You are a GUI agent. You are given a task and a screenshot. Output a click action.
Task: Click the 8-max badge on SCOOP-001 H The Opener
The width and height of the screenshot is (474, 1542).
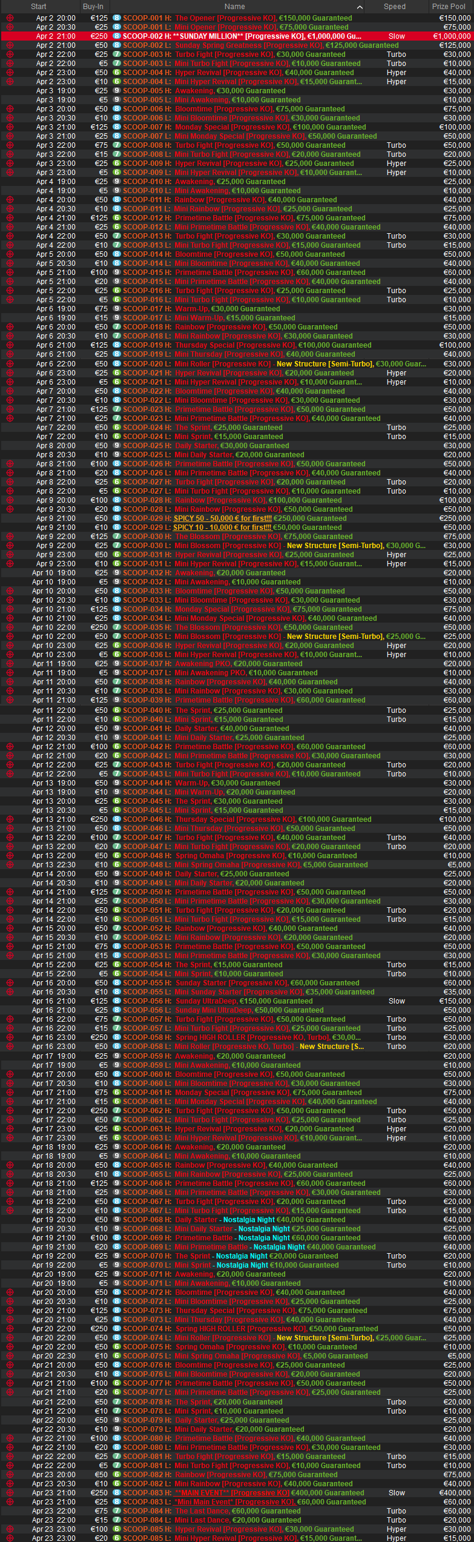pos(117,18)
